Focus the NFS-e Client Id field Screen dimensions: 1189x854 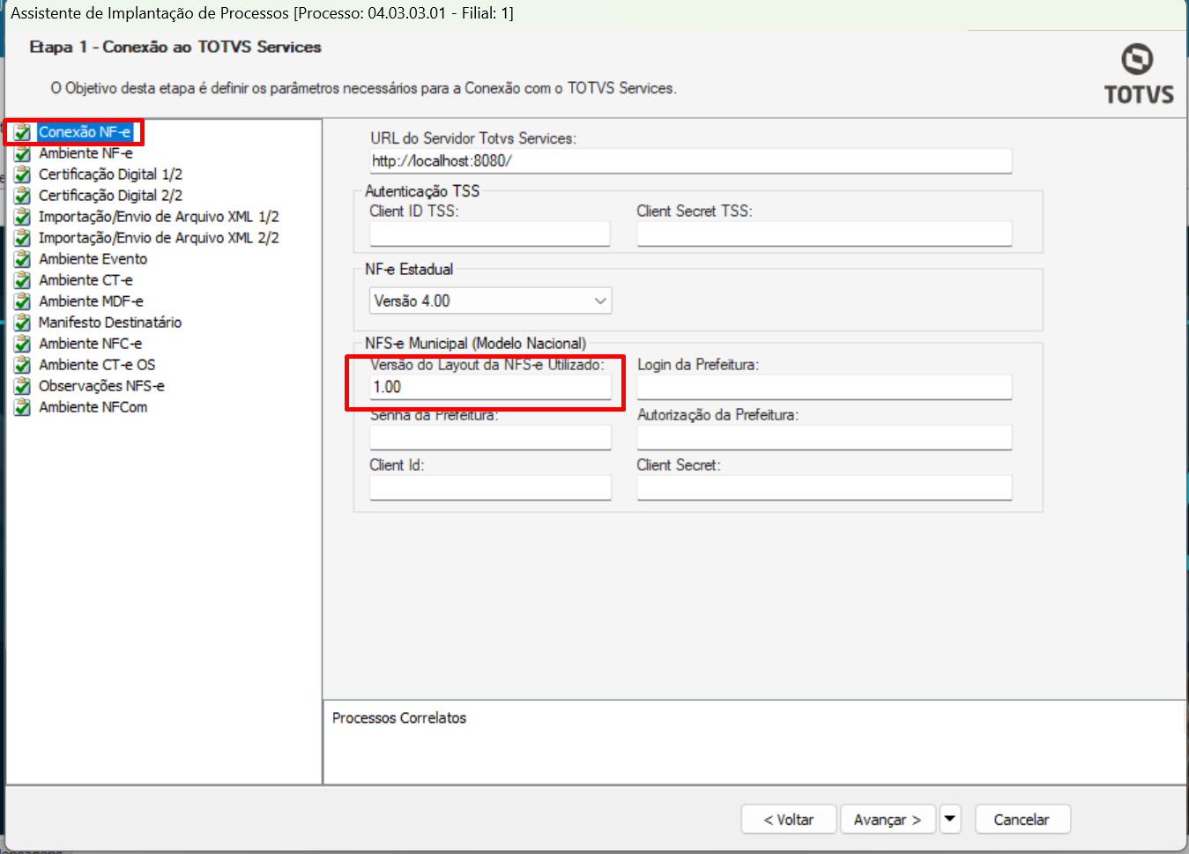(490, 487)
